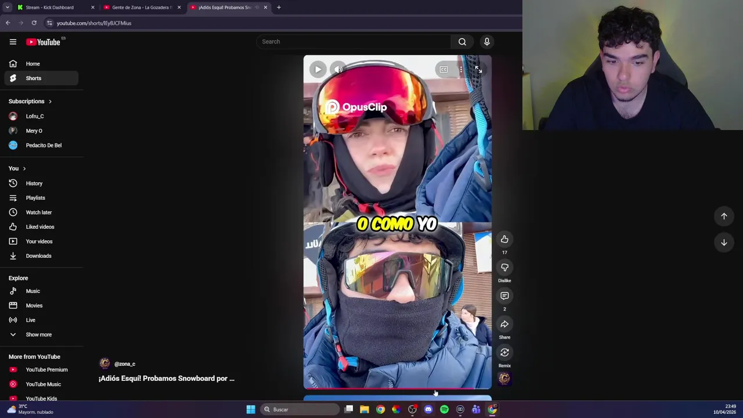This screenshot has height=418, width=743.
Task: View site information icon in address bar
Action: [x=49, y=23]
